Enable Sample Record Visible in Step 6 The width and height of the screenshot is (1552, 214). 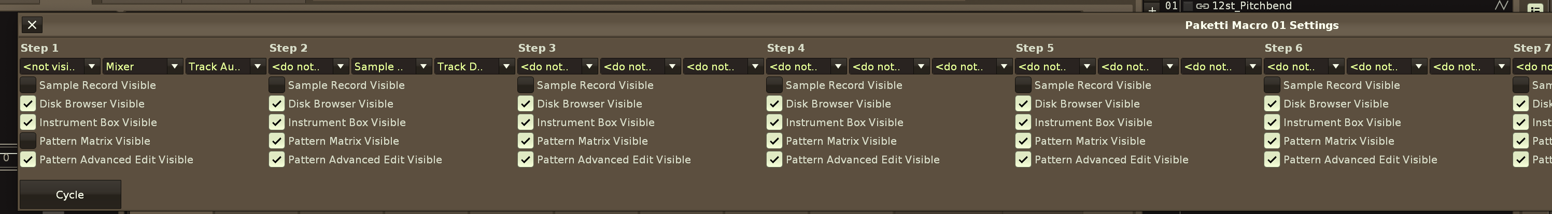click(1273, 85)
